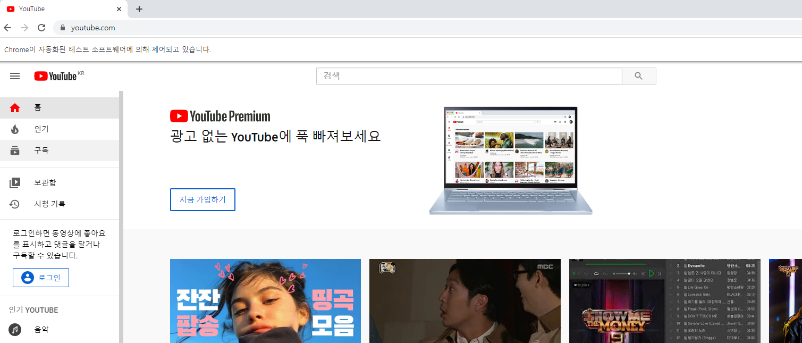Open the Show Me The Money 9 thumbnail
The width and height of the screenshot is (802, 343).
(x=665, y=301)
